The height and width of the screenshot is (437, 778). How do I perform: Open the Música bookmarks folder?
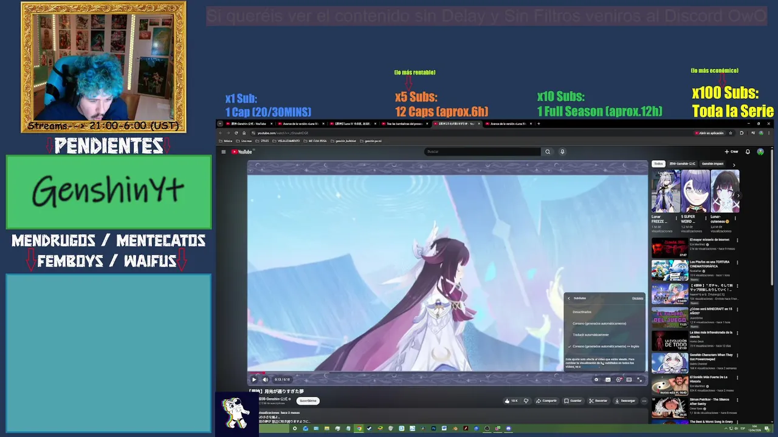(x=227, y=141)
